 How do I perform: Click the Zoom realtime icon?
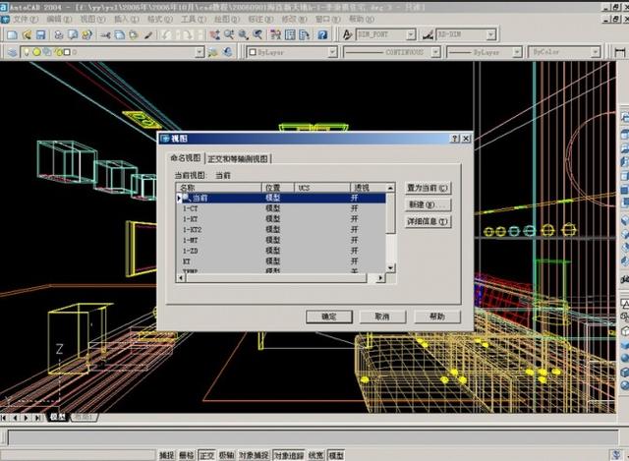[229, 35]
